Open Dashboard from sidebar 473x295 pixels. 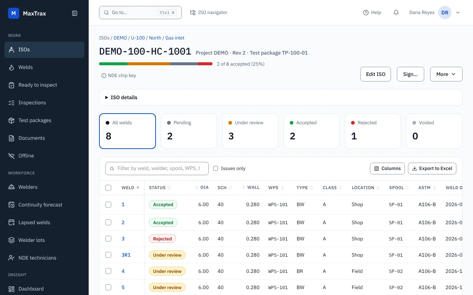tap(44, 289)
